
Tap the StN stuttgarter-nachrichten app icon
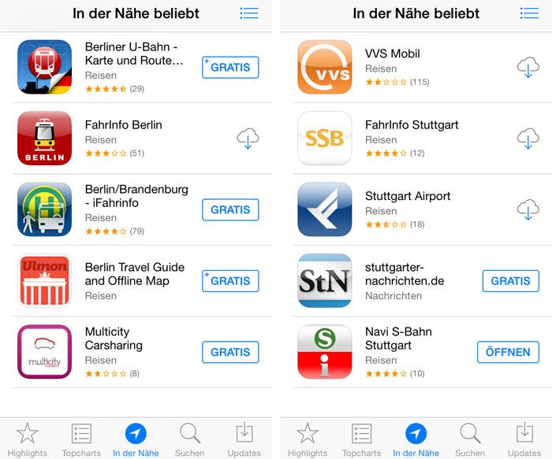[325, 280]
